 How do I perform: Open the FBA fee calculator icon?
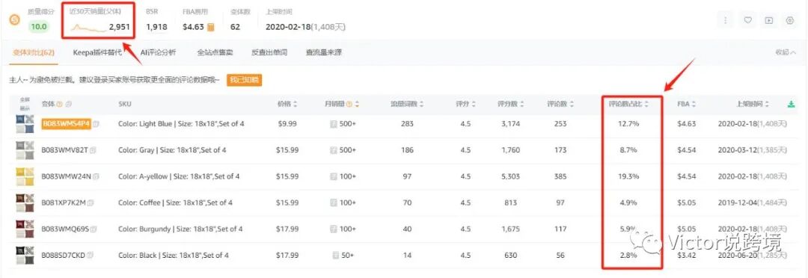coord(211,27)
